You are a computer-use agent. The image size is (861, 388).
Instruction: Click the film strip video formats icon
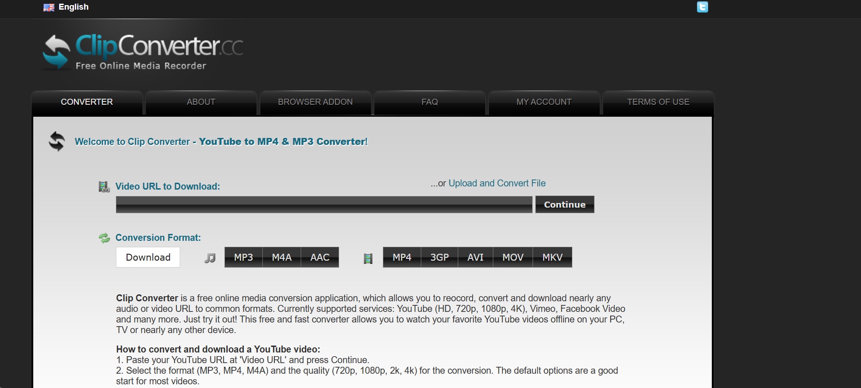pos(368,258)
